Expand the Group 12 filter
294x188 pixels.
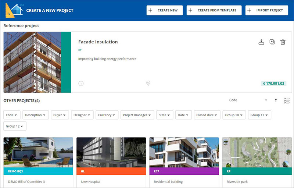click(15, 126)
